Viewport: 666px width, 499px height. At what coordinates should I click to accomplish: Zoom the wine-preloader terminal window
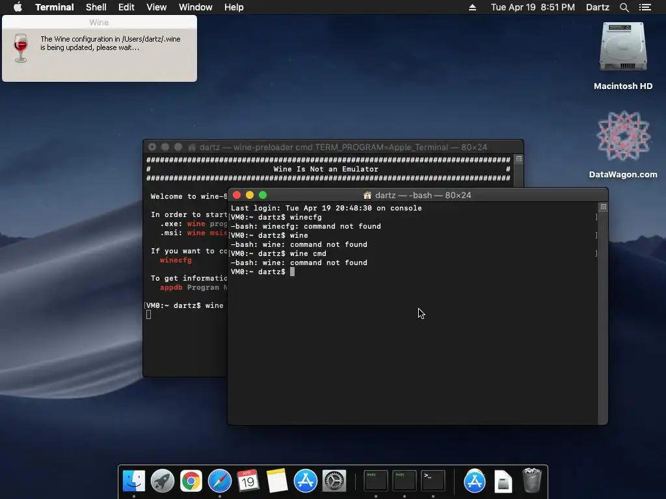coord(178,147)
